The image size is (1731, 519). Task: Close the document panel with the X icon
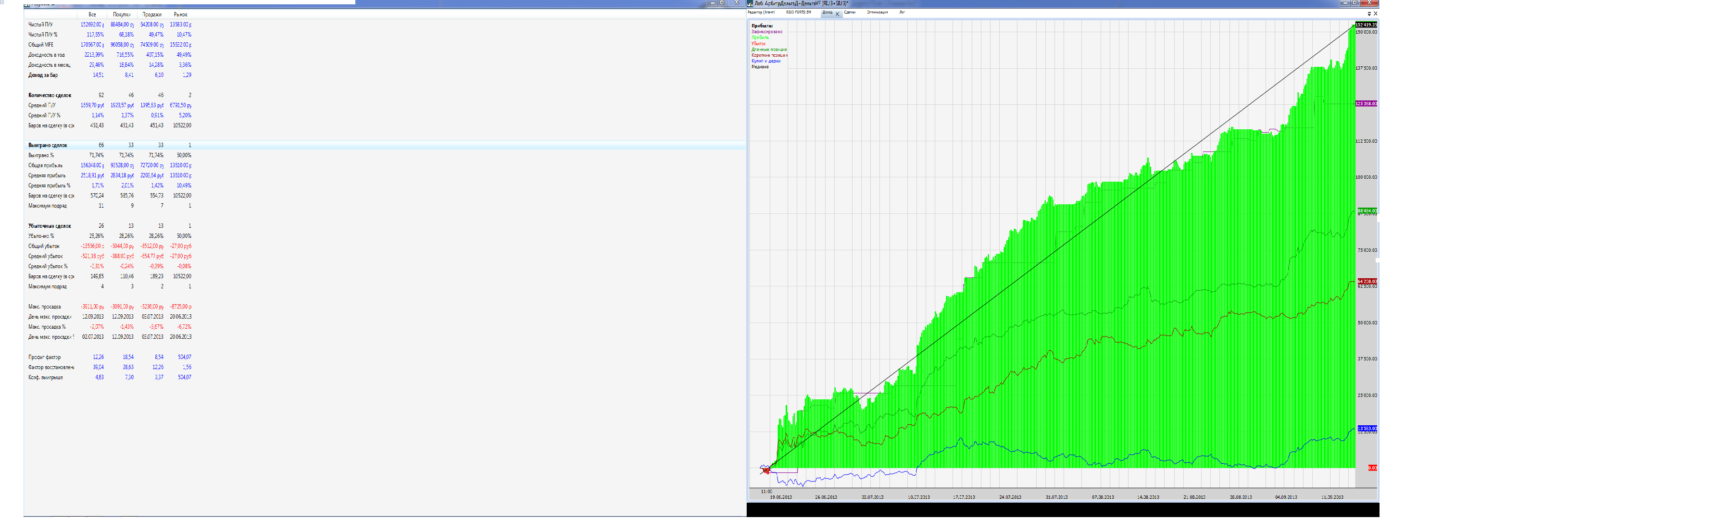coord(1375,13)
